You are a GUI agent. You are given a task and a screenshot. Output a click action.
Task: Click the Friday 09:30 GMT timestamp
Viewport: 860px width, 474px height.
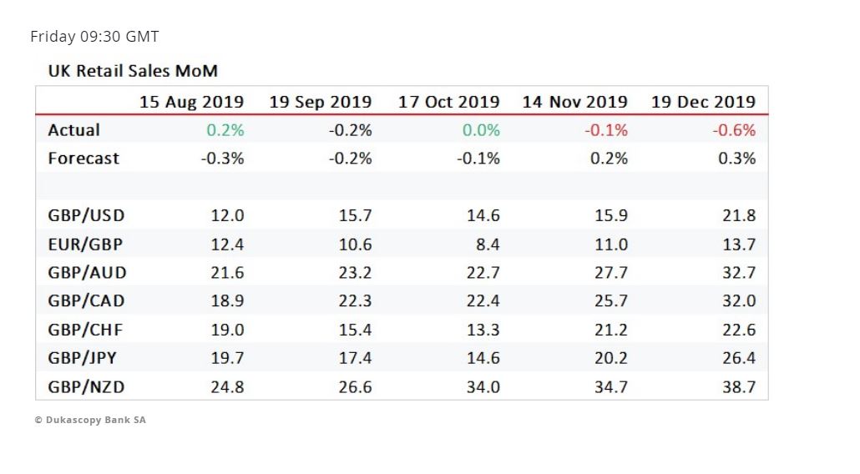[x=94, y=37]
